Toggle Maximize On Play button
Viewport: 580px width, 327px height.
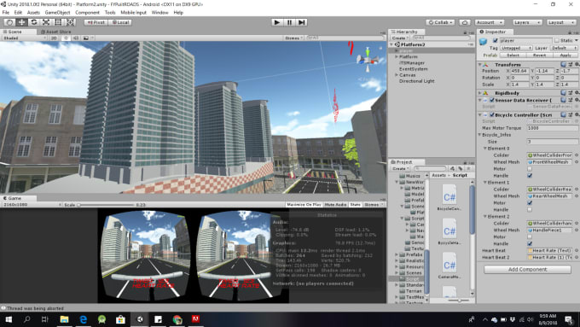pyautogui.click(x=304, y=204)
